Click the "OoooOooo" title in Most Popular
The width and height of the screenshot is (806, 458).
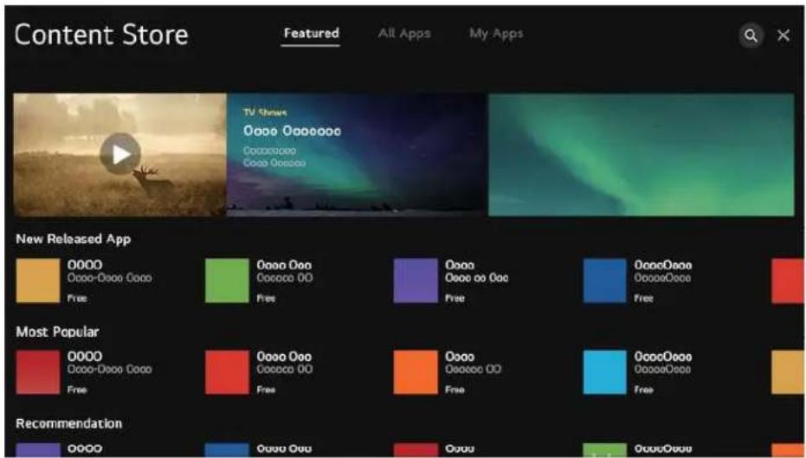(x=663, y=357)
